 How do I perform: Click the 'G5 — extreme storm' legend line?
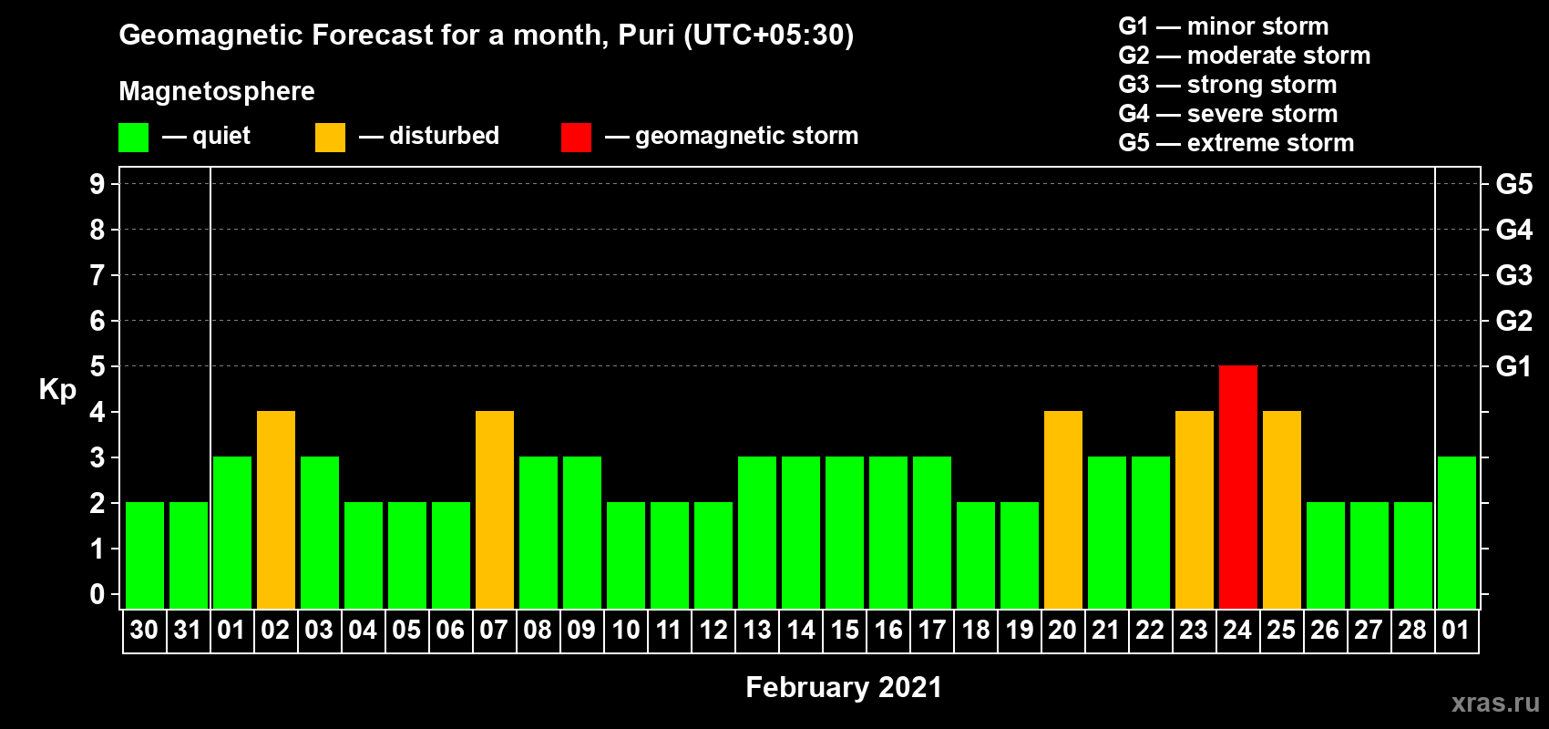[1236, 143]
